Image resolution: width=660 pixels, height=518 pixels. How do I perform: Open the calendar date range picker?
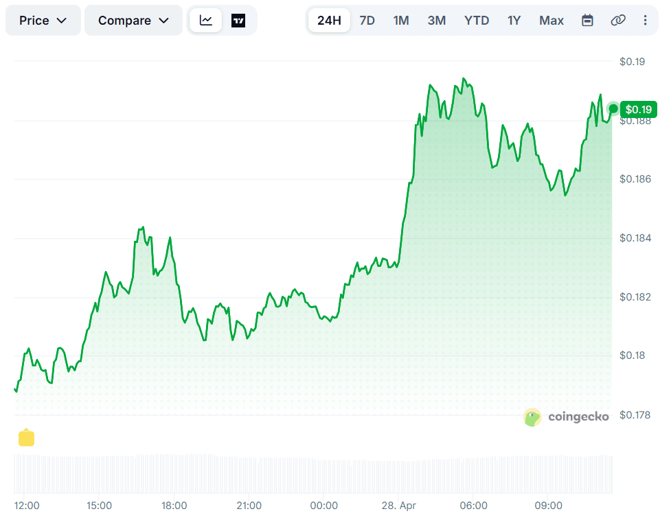[x=587, y=21]
